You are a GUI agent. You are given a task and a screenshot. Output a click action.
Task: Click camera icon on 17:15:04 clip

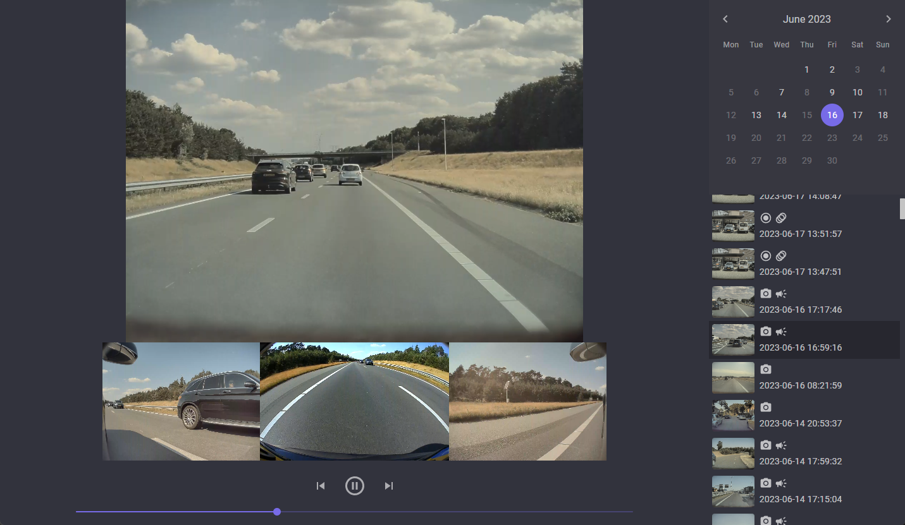click(766, 483)
